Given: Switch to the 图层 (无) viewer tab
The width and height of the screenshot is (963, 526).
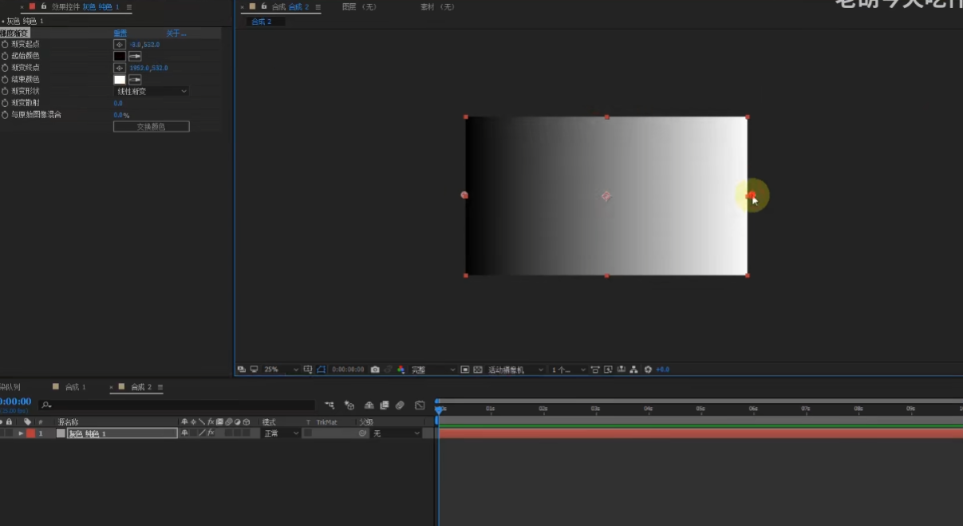Looking at the screenshot, I should pos(359,7).
